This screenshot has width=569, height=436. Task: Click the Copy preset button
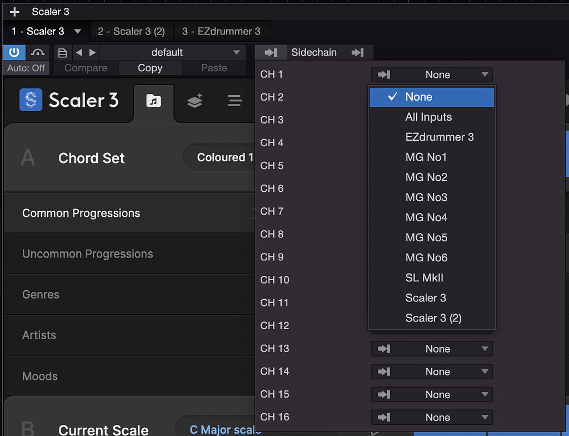[149, 68]
